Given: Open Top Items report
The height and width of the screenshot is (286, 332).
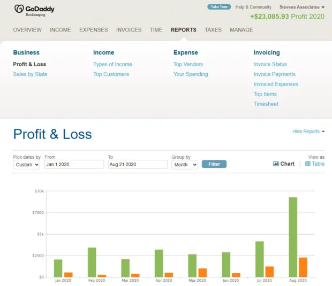Looking at the screenshot, I should pos(265,94).
